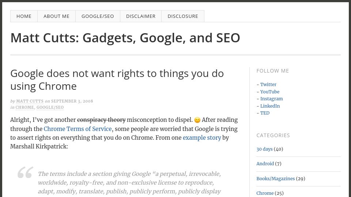Viewport: 351px width, 197px height.
Task: Click the smiley emoji in the first paragraph
Action: [197, 120]
